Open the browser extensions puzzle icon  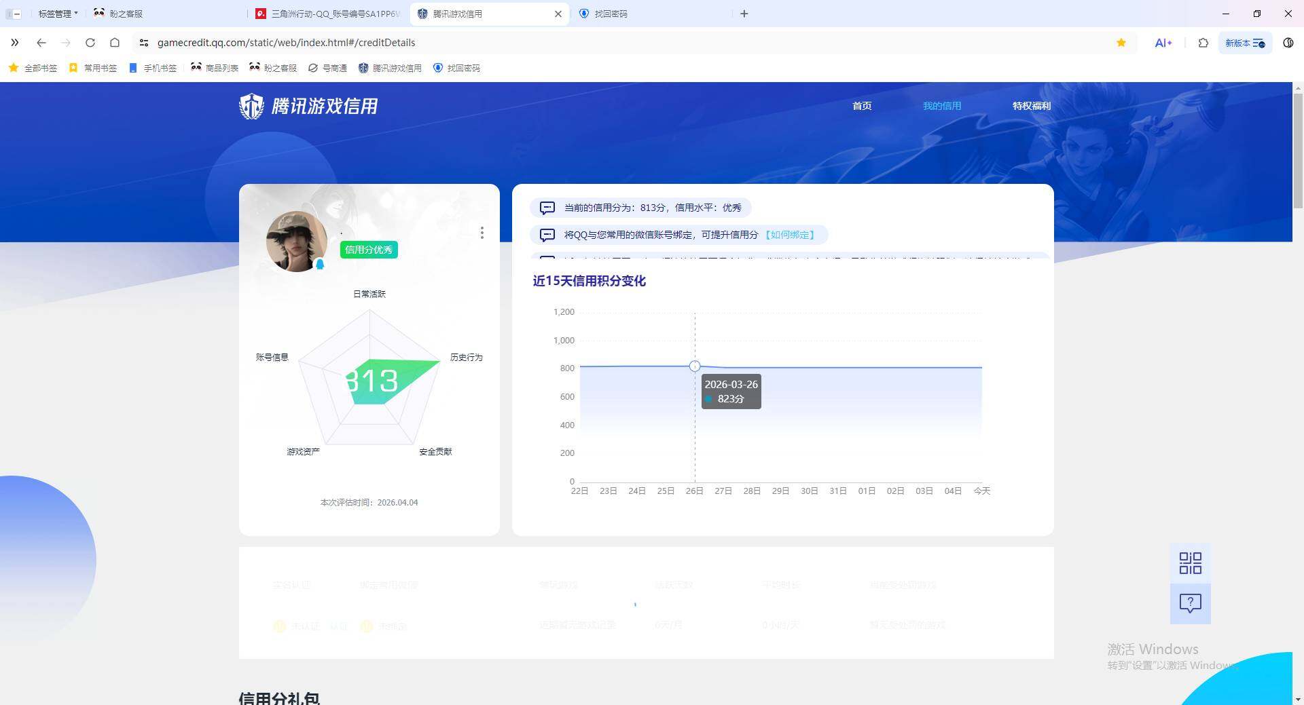tap(1203, 42)
